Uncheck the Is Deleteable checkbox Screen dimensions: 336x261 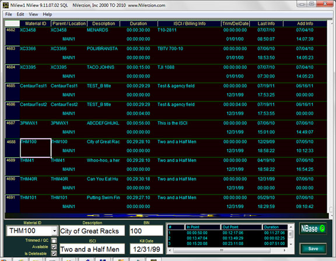click(54, 254)
